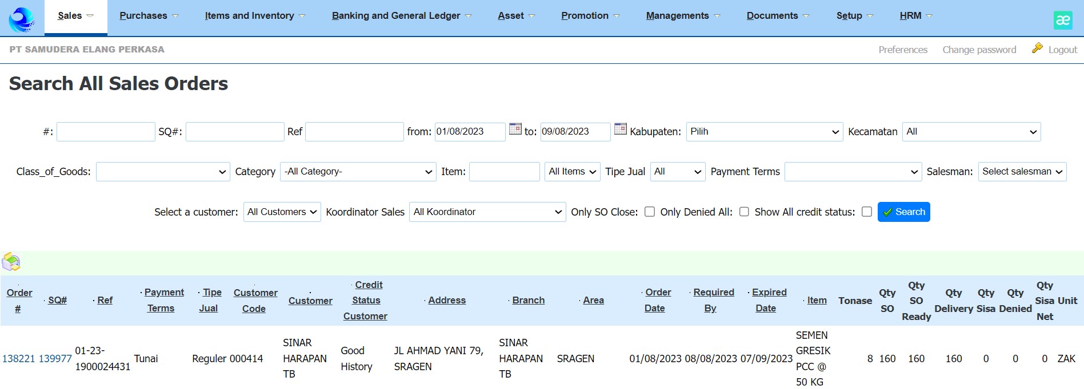This screenshot has width=1084, height=389.
Task: Open the calendar picker for from date
Action: coord(515,129)
